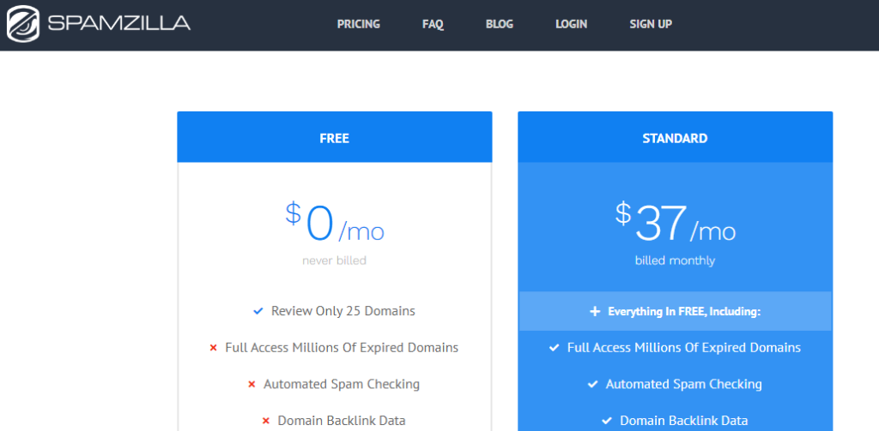Open the SIGN UP page
Image resolution: width=879 pixels, height=431 pixels.
click(651, 24)
